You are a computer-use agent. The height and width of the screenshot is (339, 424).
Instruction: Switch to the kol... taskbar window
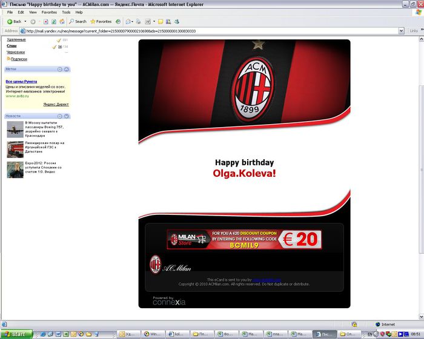point(177,334)
